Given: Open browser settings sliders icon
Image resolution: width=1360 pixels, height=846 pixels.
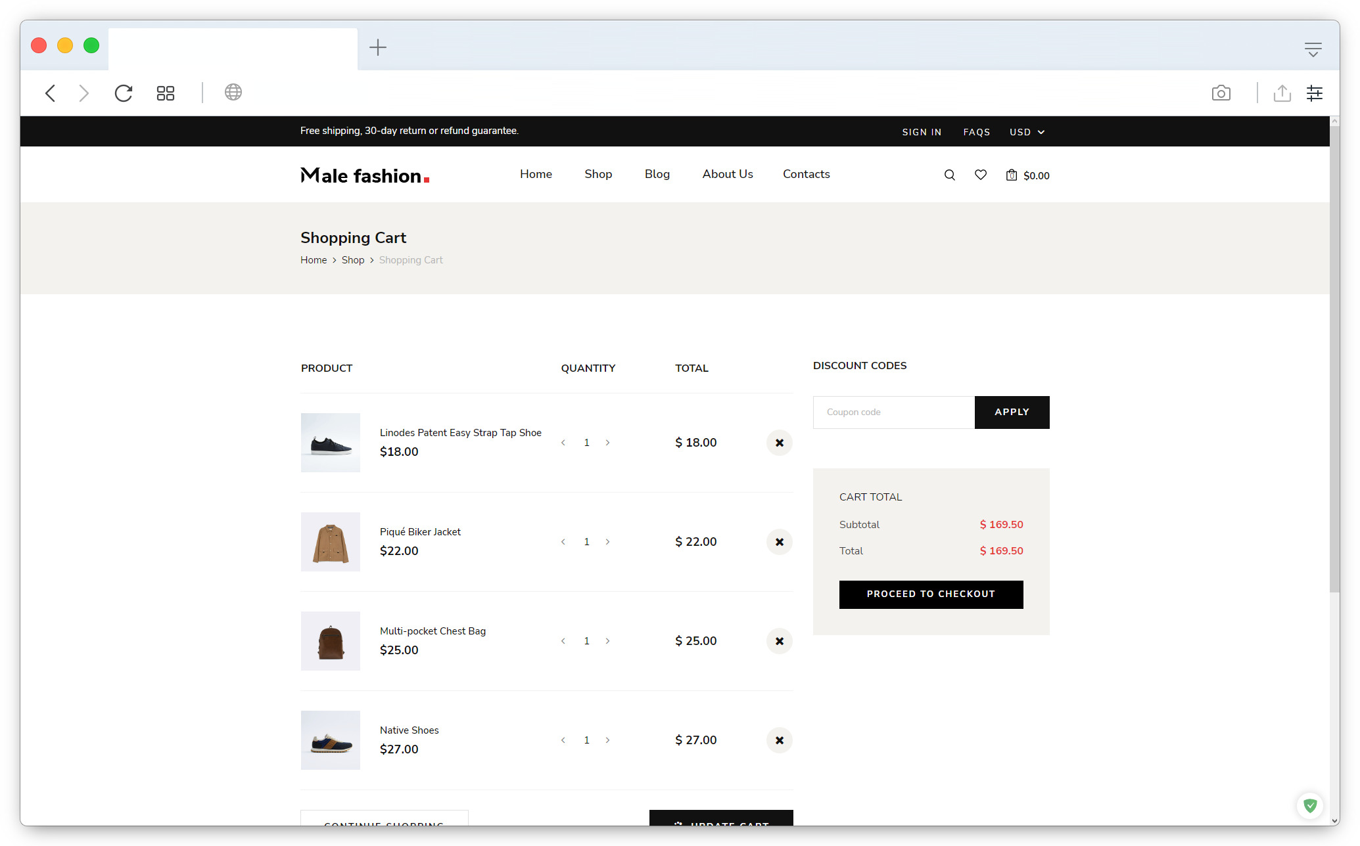Looking at the screenshot, I should click(x=1315, y=93).
